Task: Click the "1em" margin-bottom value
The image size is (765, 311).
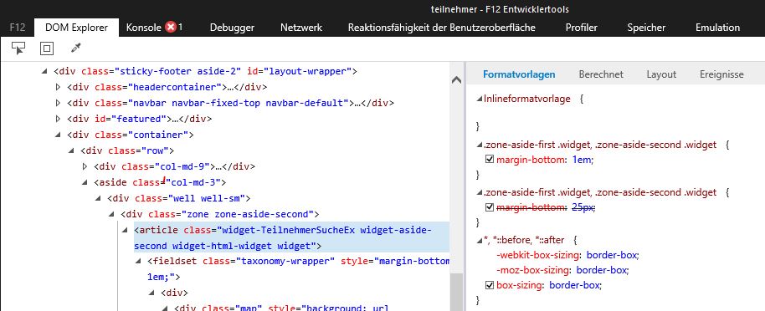Action: click(582, 160)
